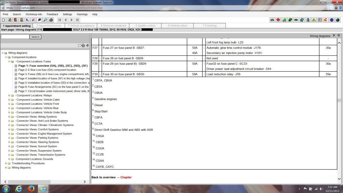Open Firefox from the taskbar
The width and height of the screenshot is (343, 193).
click(31, 188)
